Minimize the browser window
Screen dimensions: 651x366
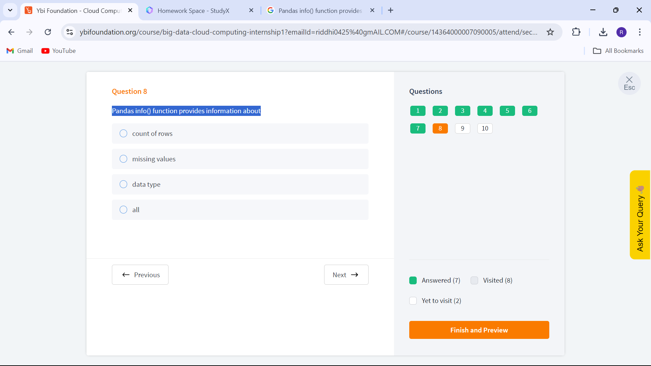click(593, 10)
